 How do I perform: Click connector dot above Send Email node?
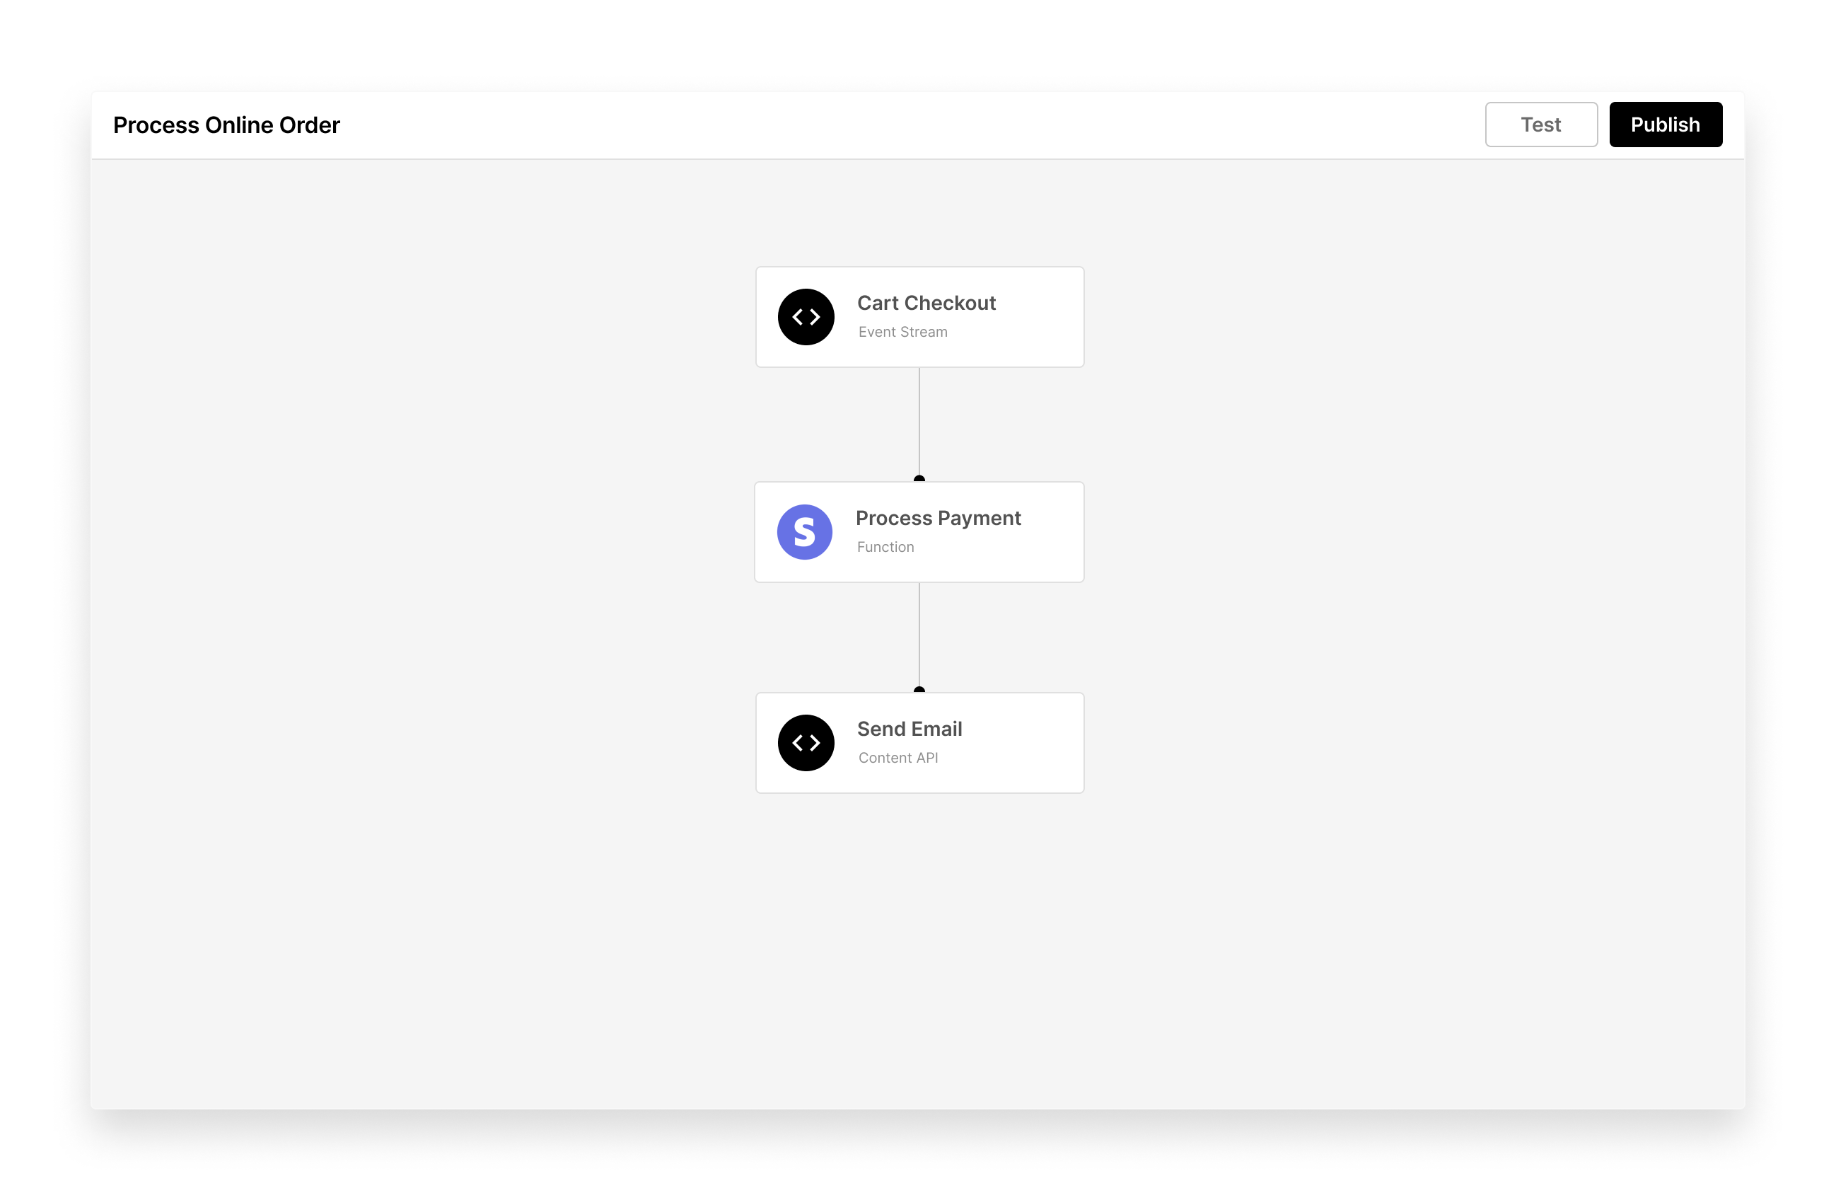919,689
